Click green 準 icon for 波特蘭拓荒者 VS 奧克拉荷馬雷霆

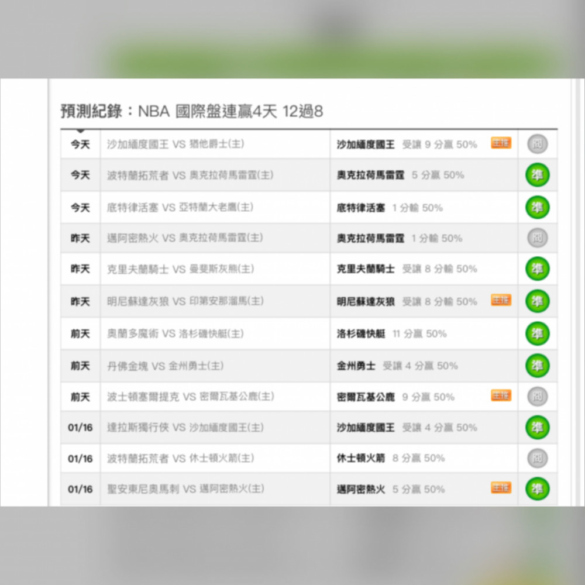pyautogui.click(x=537, y=175)
